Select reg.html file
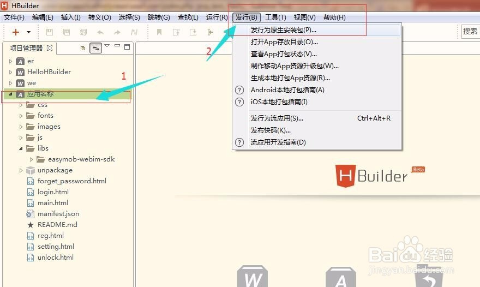 coord(51,236)
